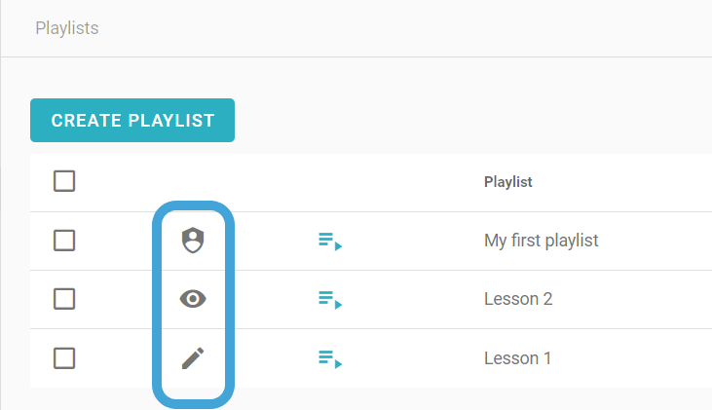Start a new playlist with the teal button

(x=132, y=121)
